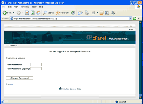The image size is (143, 104).
Task: Click the Change Password button
Action: coord(19,78)
